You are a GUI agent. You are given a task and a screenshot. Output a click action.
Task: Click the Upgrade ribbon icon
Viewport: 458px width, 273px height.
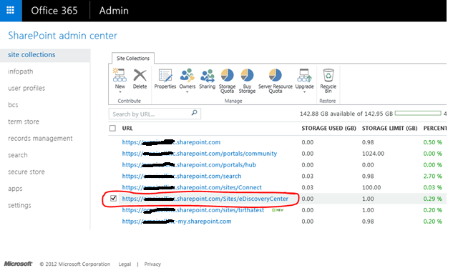coord(304,75)
